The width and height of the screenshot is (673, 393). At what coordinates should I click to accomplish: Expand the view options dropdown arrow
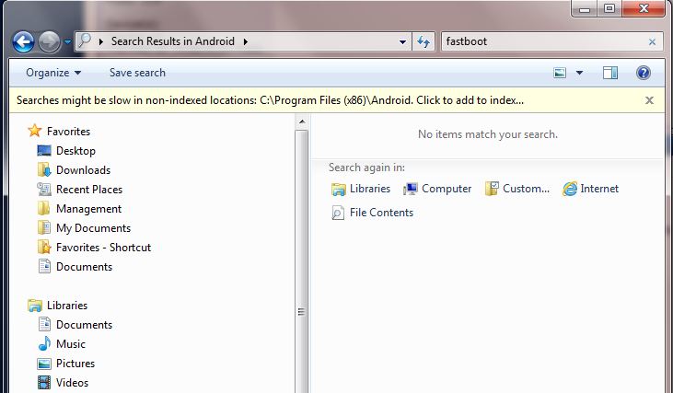coord(579,73)
